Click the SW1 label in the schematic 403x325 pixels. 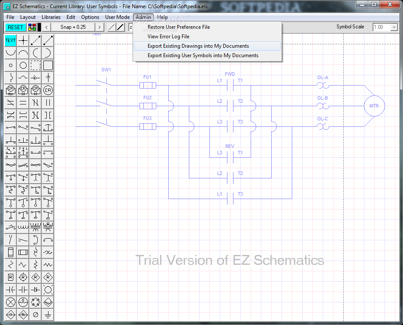(106, 70)
